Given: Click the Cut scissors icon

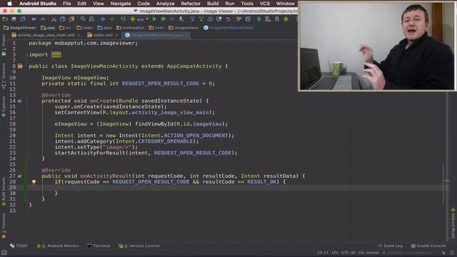Looking at the screenshot, I should point(54,19).
